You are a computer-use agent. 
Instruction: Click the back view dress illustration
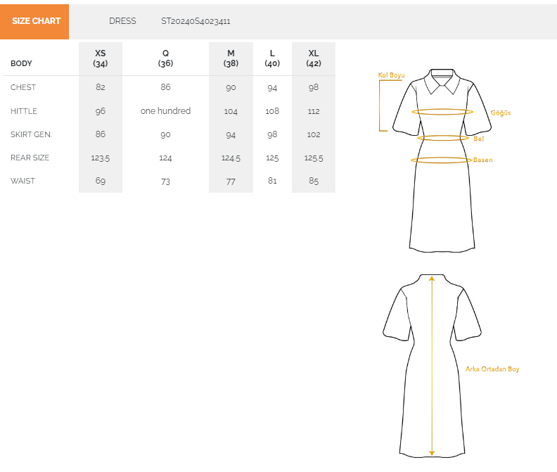(432, 366)
